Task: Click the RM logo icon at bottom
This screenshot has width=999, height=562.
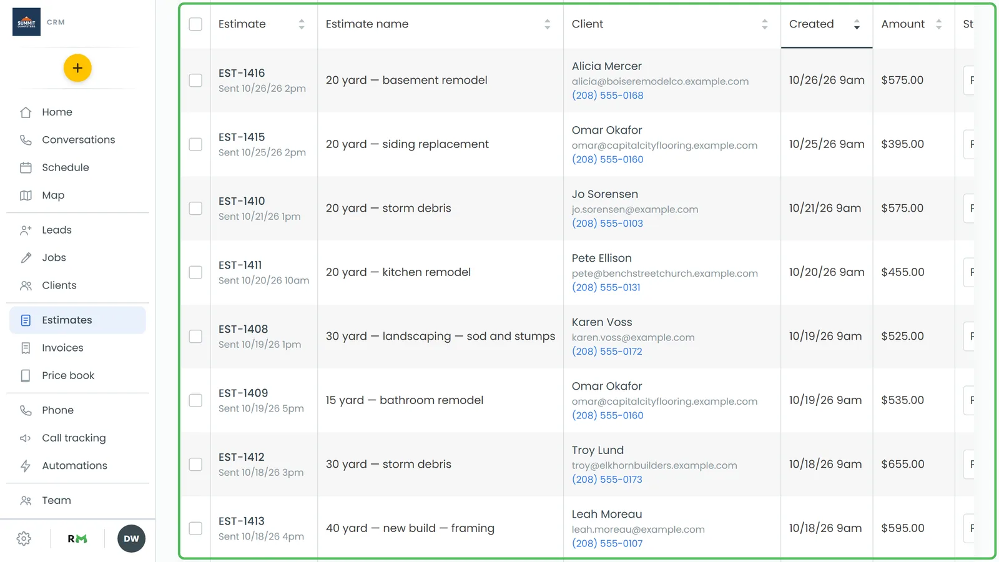Action: (77, 539)
